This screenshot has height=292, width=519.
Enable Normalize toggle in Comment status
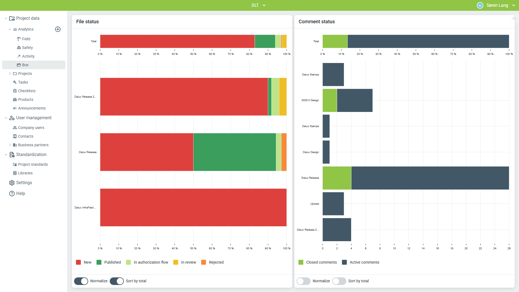[x=304, y=281]
